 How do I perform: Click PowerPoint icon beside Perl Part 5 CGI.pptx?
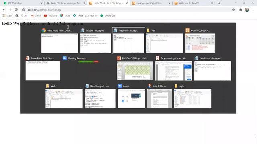click(119, 58)
